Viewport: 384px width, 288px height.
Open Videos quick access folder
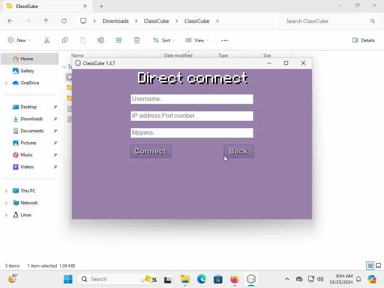[27, 167]
